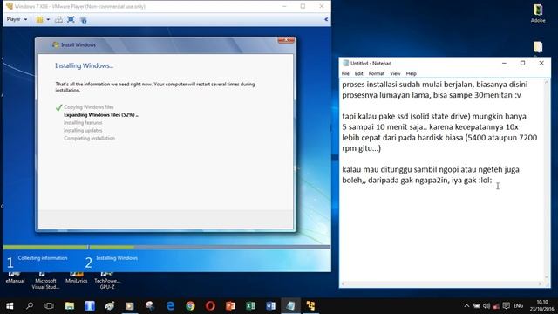This screenshot has height=314, width=558.
Task: Launch Google Chrome from the taskbar
Action: click(190, 306)
